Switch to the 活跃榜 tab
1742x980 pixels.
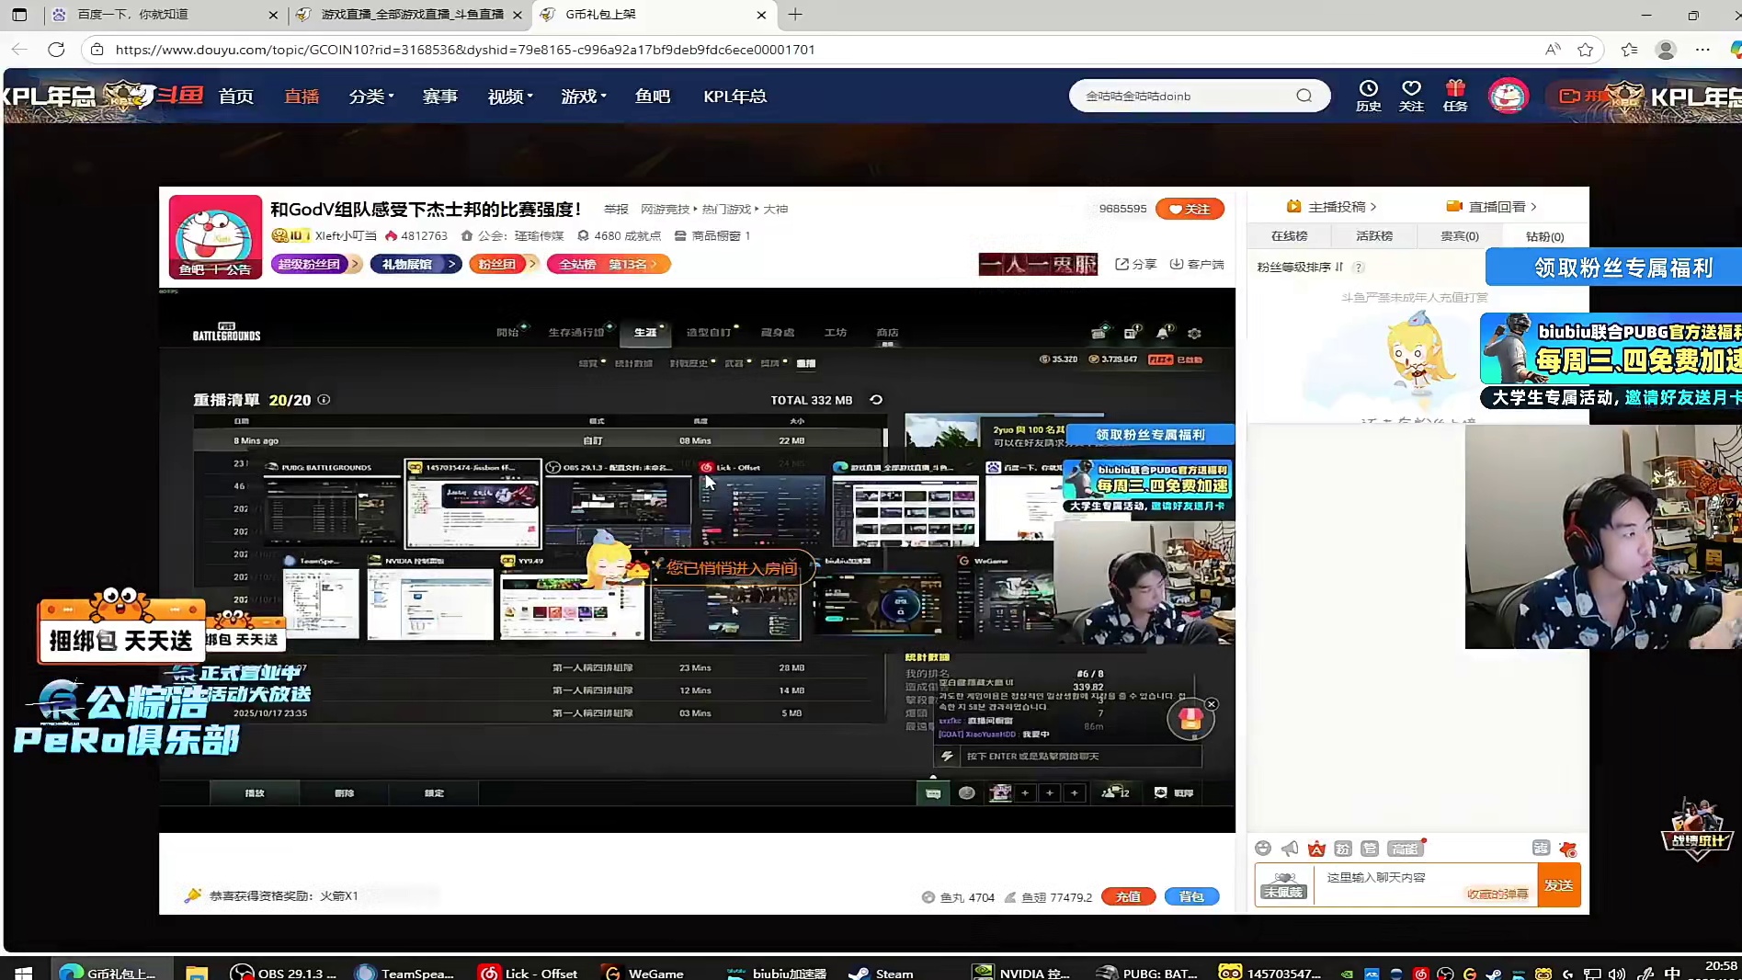click(1374, 236)
